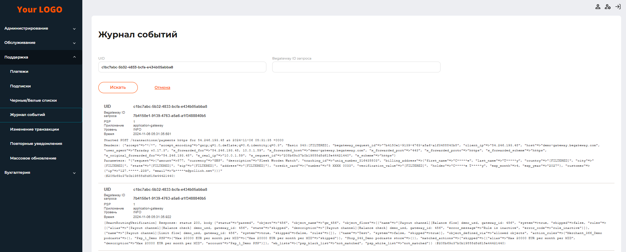This screenshot has width=626, height=252.
Task: Open user settings gear icon
Action: [608, 7]
